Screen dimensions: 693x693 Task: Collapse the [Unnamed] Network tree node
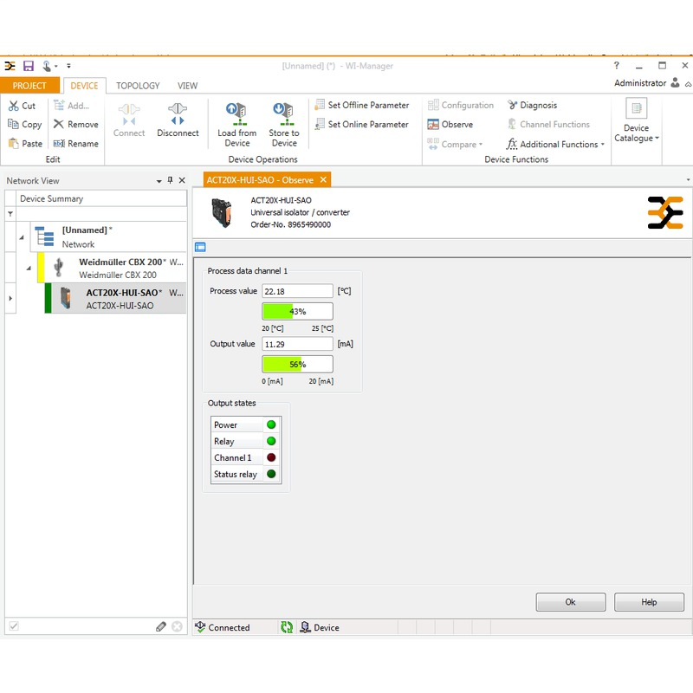tap(21, 237)
